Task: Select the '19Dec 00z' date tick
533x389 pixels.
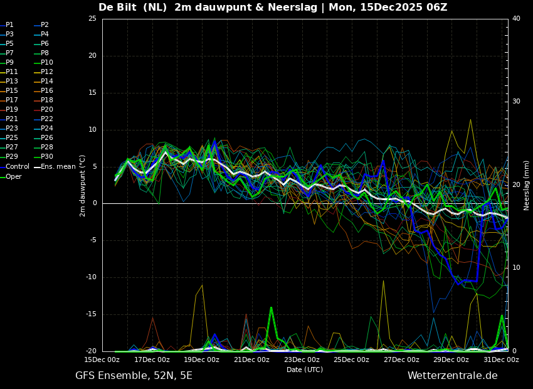Action: [203, 360]
